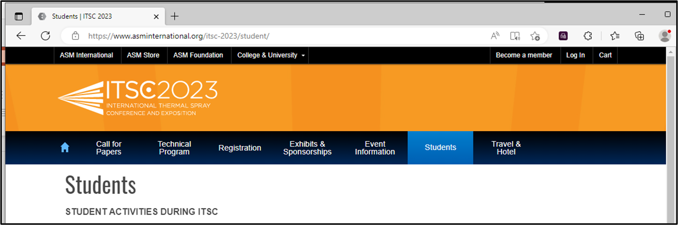Click Become a member link
This screenshot has height=225, width=678.
[x=524, y=55]
